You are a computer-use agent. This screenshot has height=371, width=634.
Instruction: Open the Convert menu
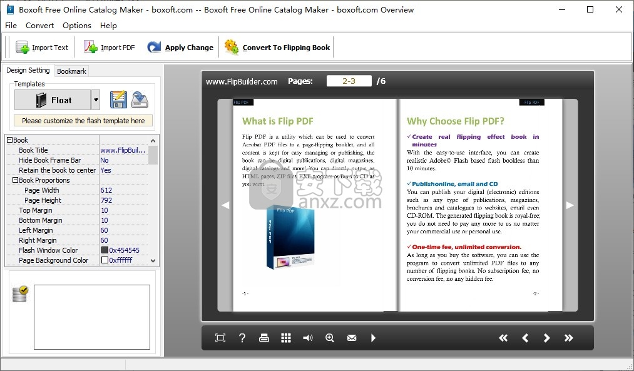coord(39,26)
